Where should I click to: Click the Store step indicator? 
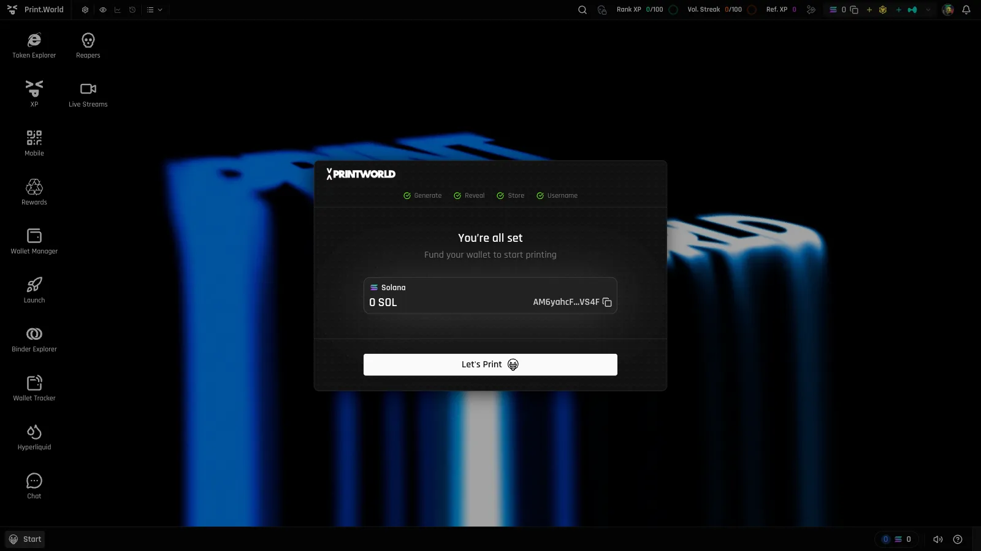tap(511, 196)
